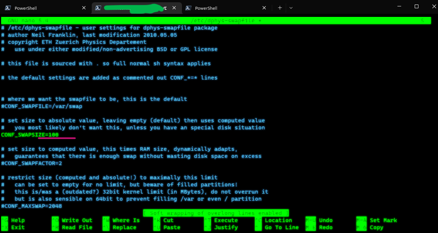The image size is (438, 233).
Task: Click the Replace shortcut
Action: [x=124, y=227]
